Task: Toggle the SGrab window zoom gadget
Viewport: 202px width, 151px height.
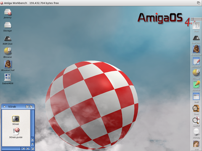Action: coord(27,107)
